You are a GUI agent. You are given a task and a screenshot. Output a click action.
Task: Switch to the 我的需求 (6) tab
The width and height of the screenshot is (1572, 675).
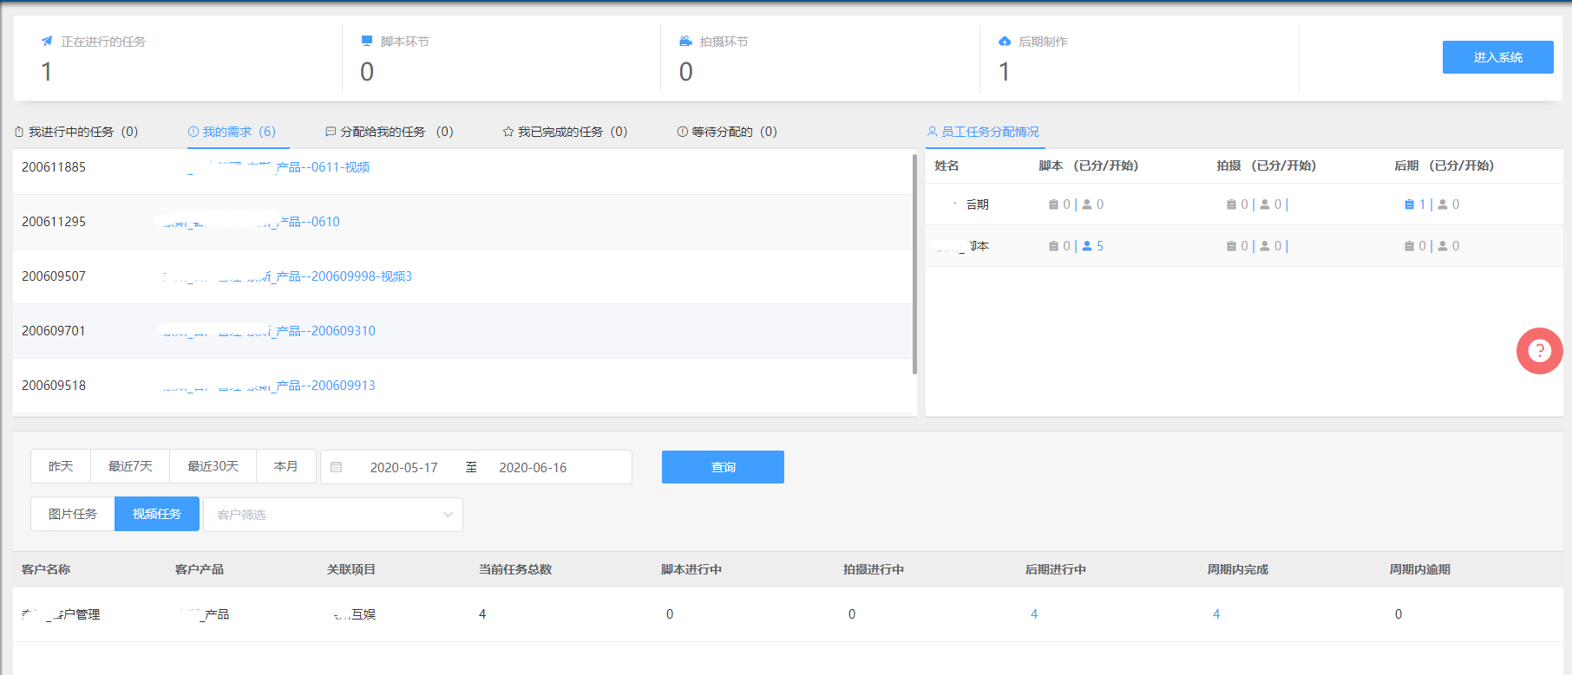click(233, 132)
